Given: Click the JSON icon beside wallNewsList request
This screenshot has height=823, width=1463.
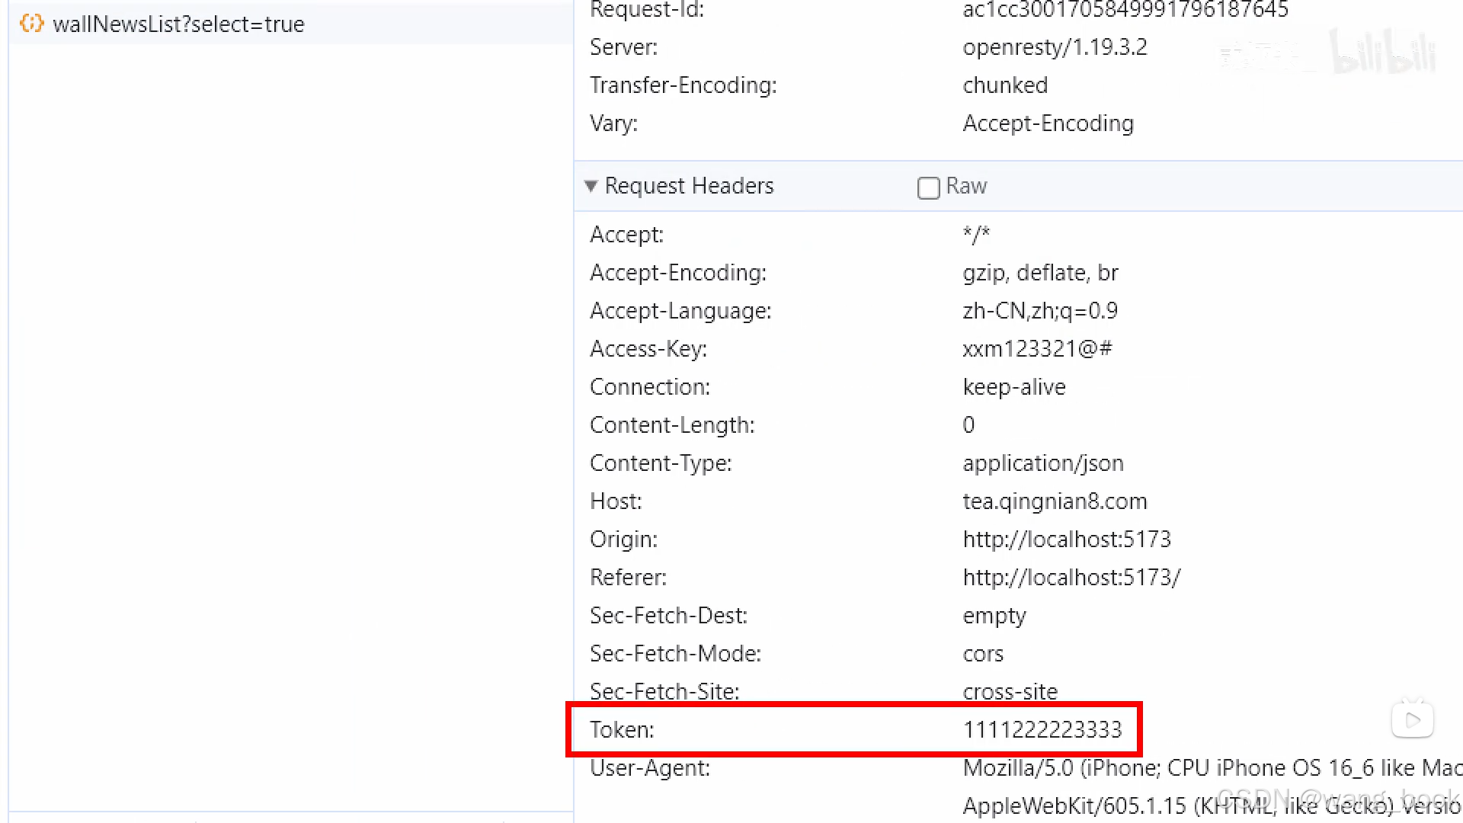Looking at the screenshot, I should tap(31, 24).
